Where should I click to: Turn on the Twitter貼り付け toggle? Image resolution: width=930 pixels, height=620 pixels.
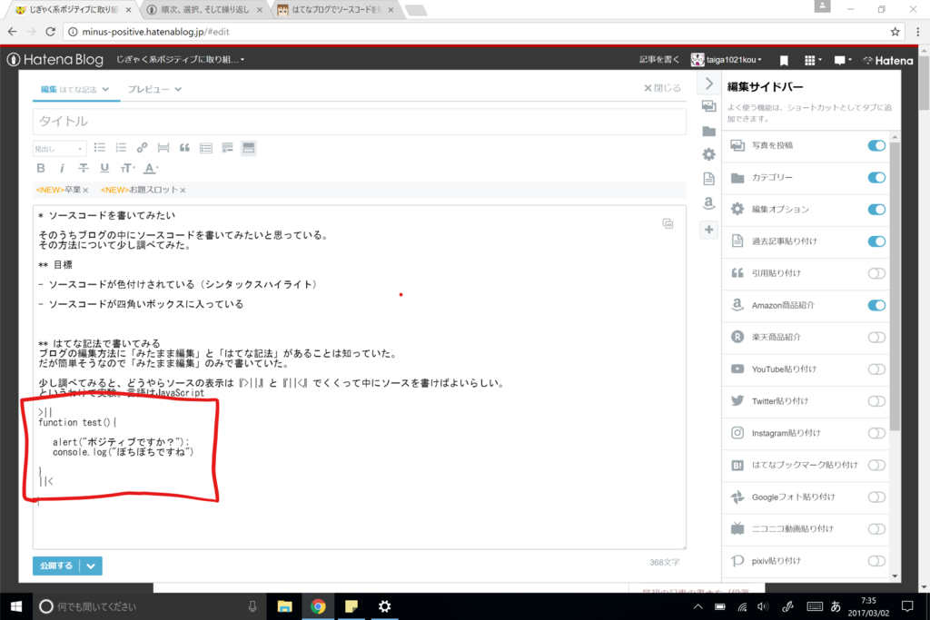[x=875, y=401]
